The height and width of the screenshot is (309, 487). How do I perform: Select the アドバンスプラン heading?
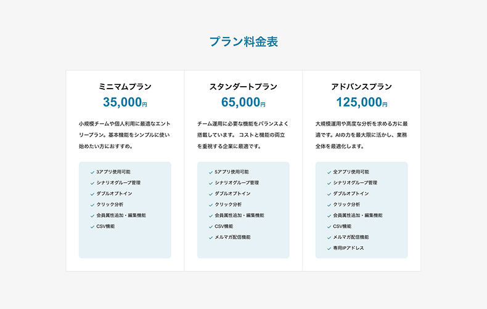click(x=361, y=87)
